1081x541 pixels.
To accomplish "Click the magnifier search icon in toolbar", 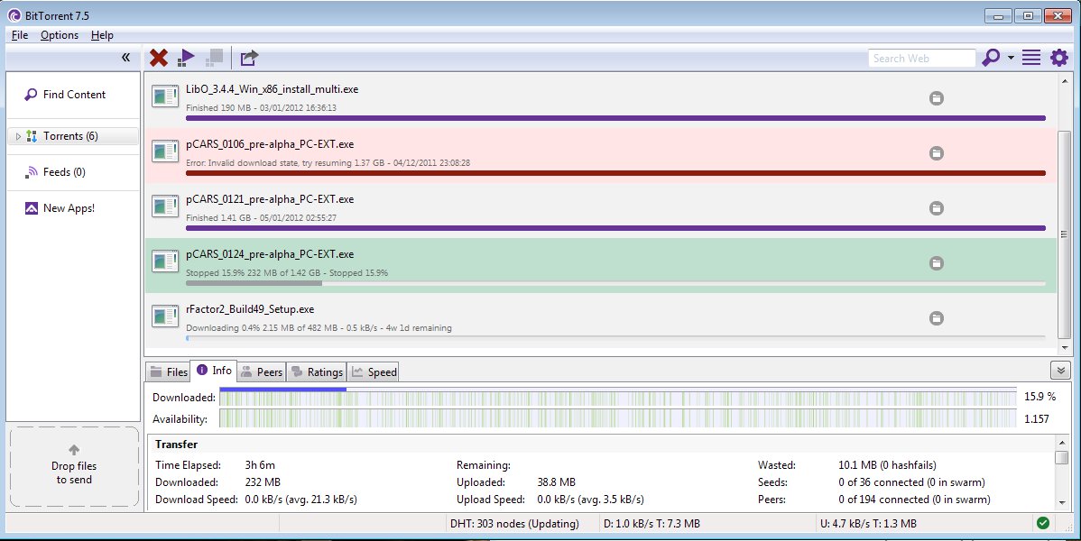I will tap(991, 58).
